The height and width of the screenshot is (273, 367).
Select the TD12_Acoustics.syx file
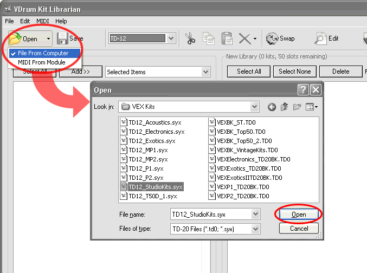pyautogui.click(x=152, y=122)
